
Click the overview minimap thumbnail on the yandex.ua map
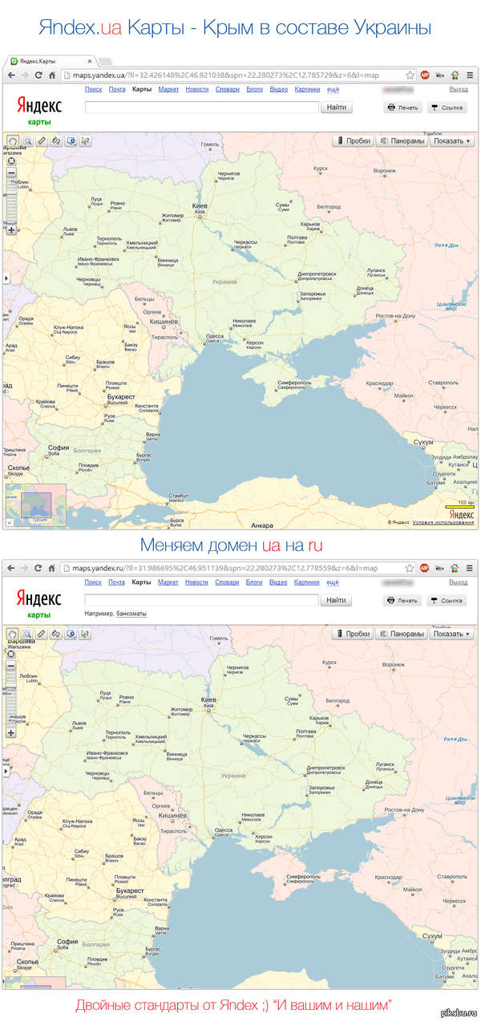pos(35,505)
